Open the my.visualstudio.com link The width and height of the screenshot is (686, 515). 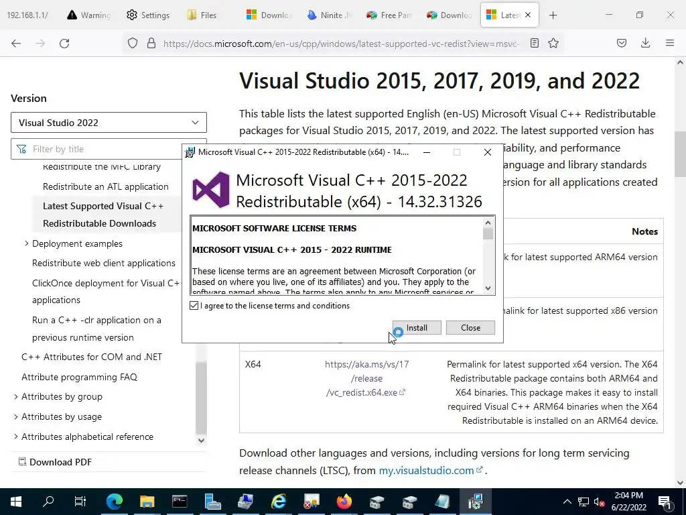pos(431,470)
